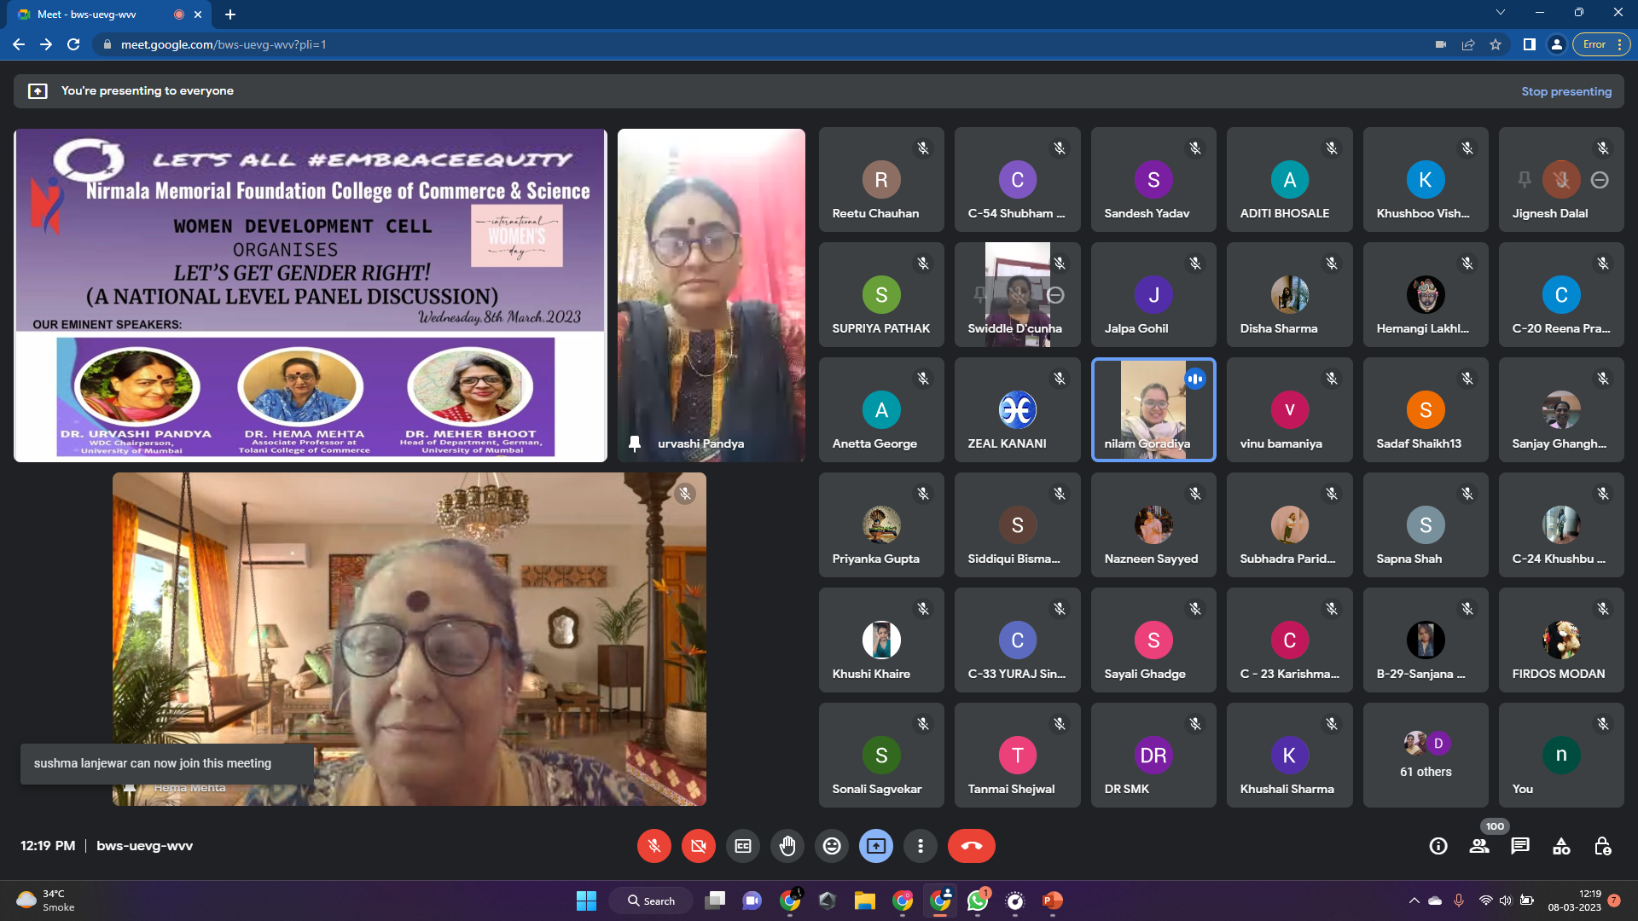Turn on the camera
Viewport: 1638px width, 921px height.
(699, 846)
